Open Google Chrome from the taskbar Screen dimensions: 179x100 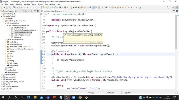80,97
